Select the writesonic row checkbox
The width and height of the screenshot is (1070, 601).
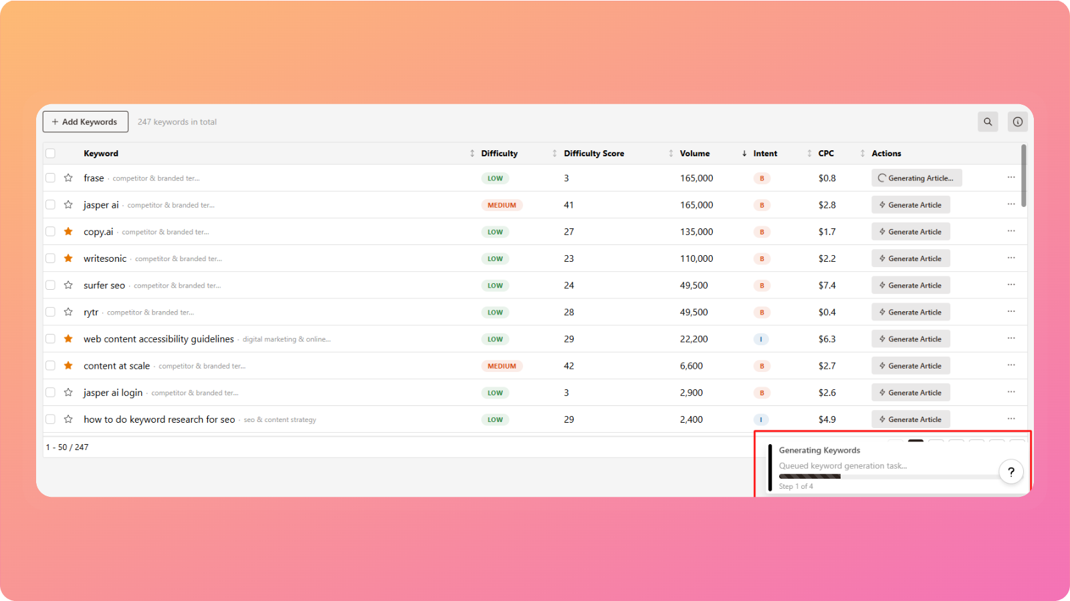pos(51,258)
